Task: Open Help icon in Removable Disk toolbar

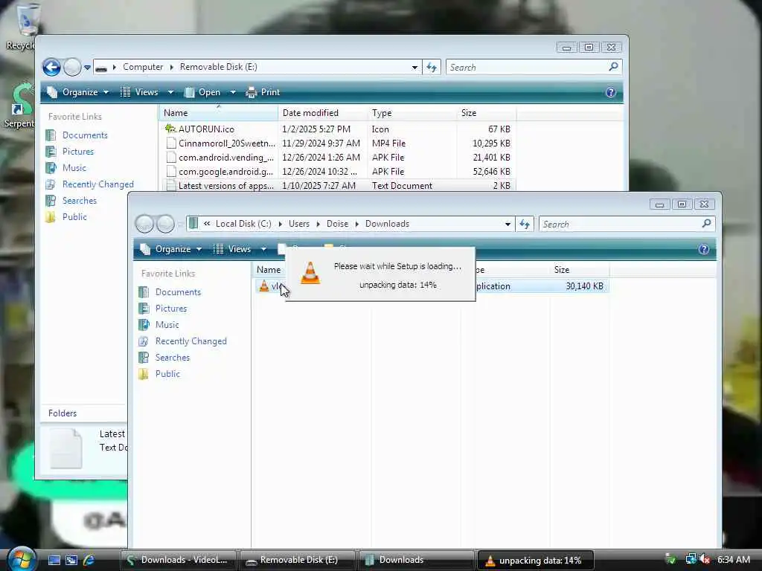Action: point(611,92)
